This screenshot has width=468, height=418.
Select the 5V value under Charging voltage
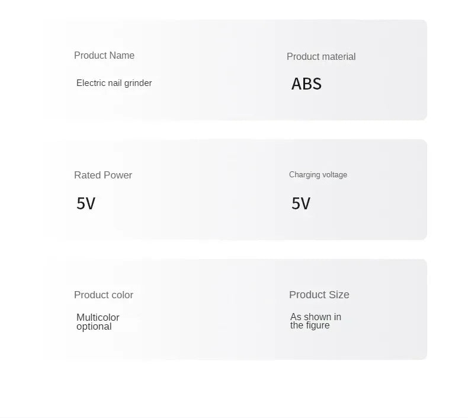coord(301,203)
